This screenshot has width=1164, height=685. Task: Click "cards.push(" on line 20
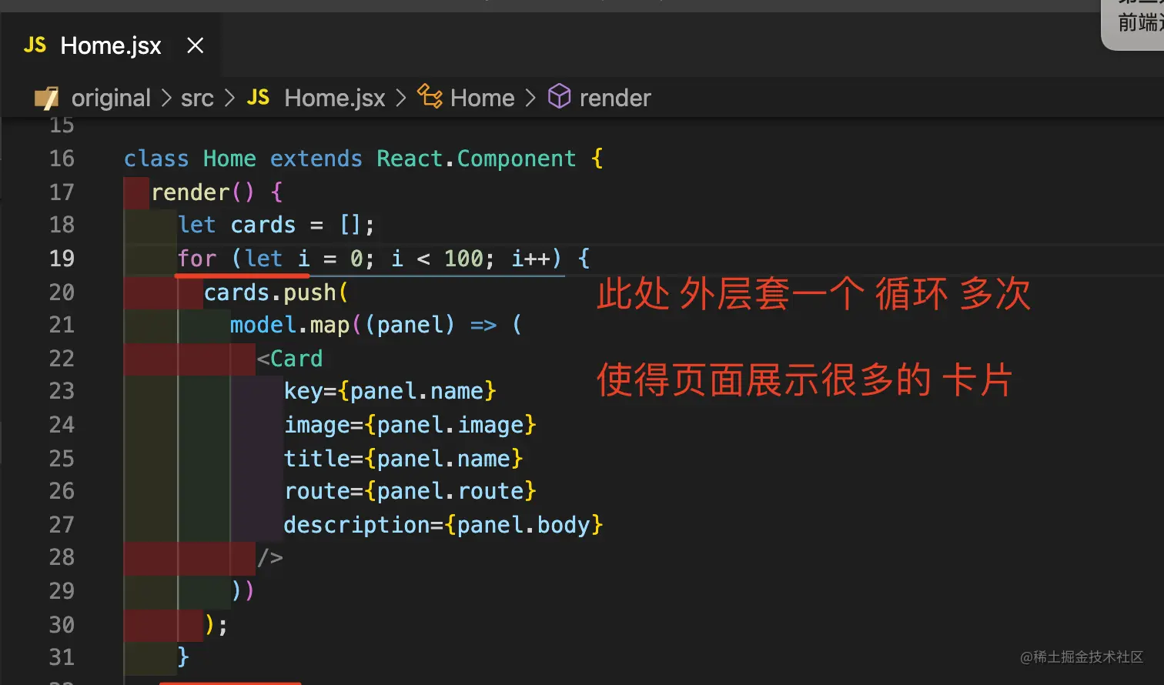point(276,292)
